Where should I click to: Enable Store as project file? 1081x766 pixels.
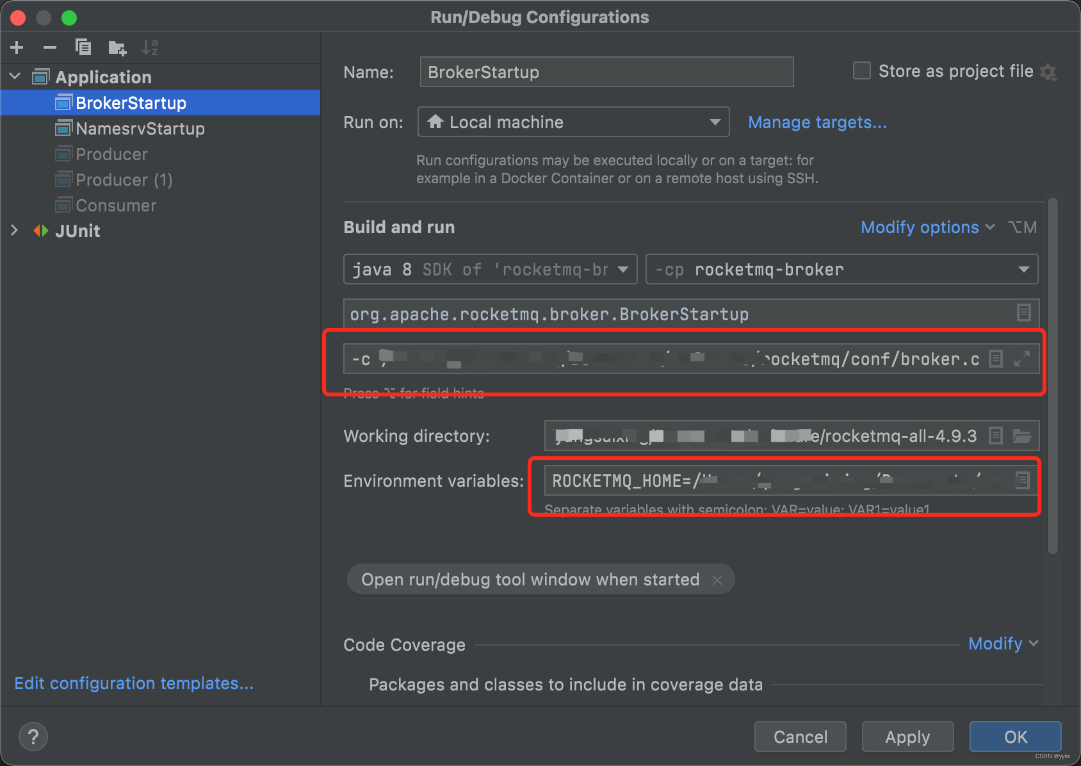862,71
